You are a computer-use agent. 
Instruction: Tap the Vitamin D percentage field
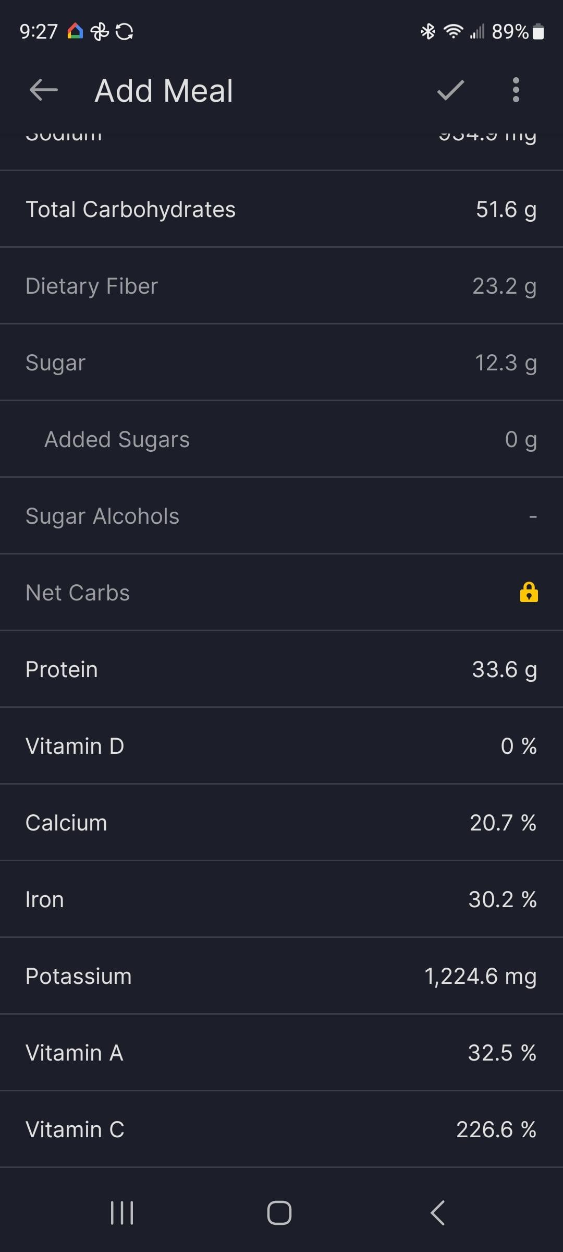tap(518, 747)
